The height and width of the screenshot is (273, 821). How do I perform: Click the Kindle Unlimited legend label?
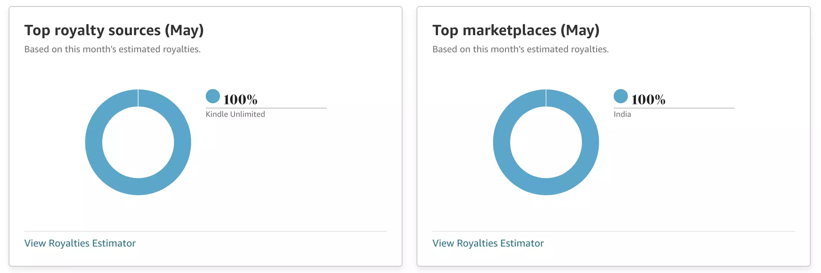(x=235, y=114)
